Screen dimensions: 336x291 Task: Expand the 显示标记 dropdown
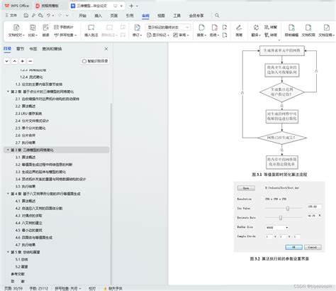(x=158, y=35)
